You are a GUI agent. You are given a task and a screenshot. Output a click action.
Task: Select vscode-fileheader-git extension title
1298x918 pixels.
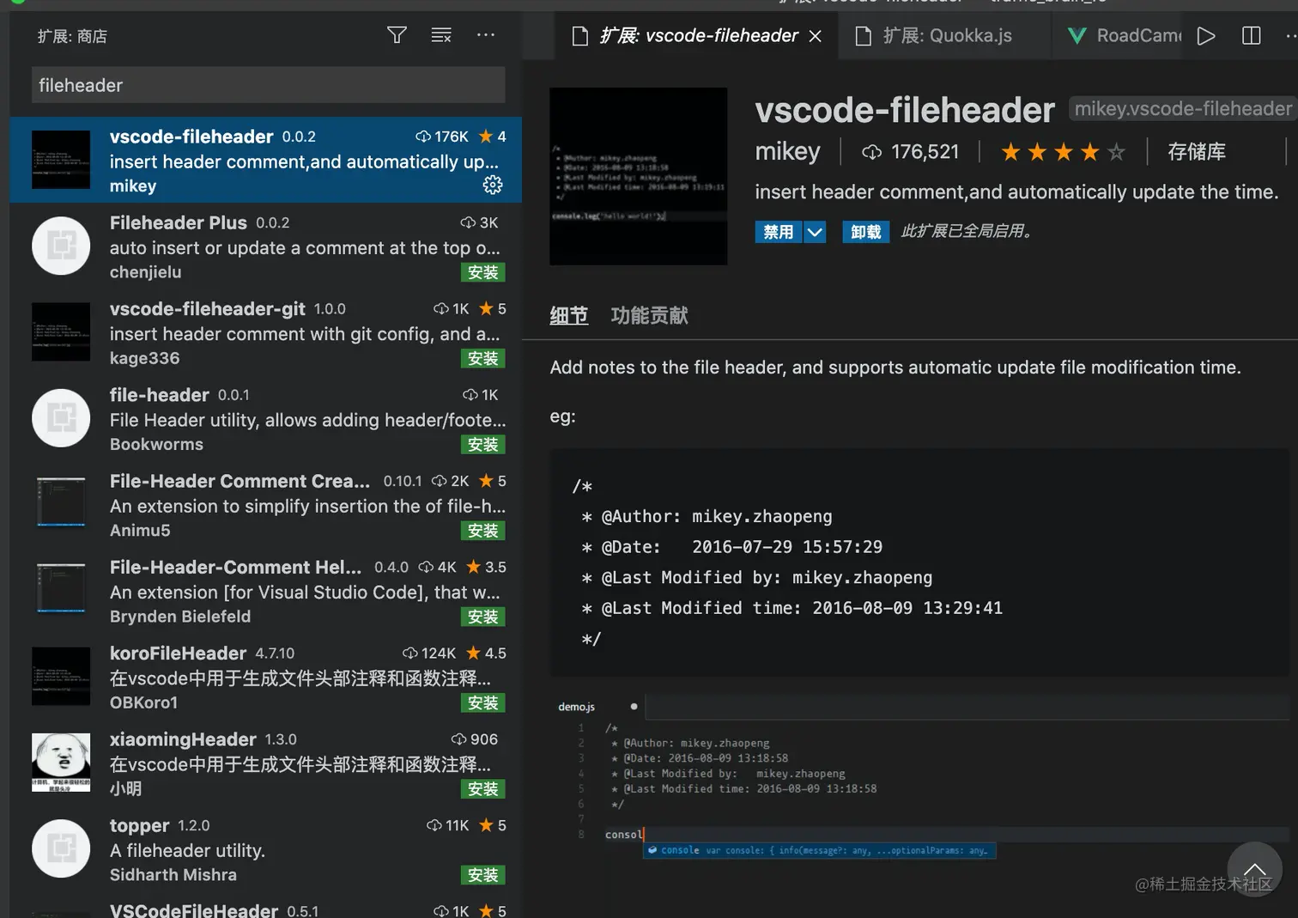coord(208,308)
